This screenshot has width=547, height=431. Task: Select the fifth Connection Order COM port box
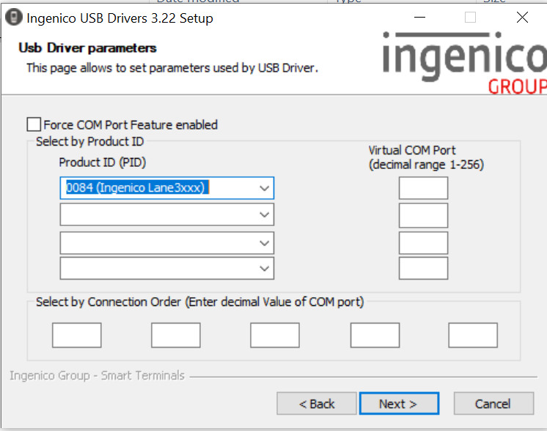473,335
